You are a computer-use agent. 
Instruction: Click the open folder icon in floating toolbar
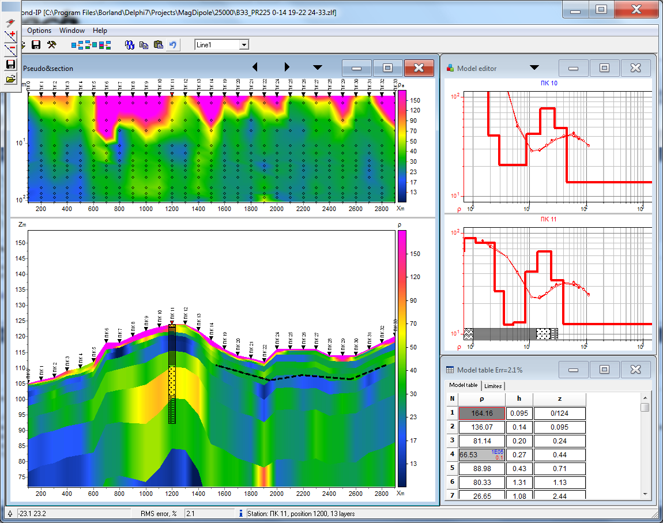10,78
